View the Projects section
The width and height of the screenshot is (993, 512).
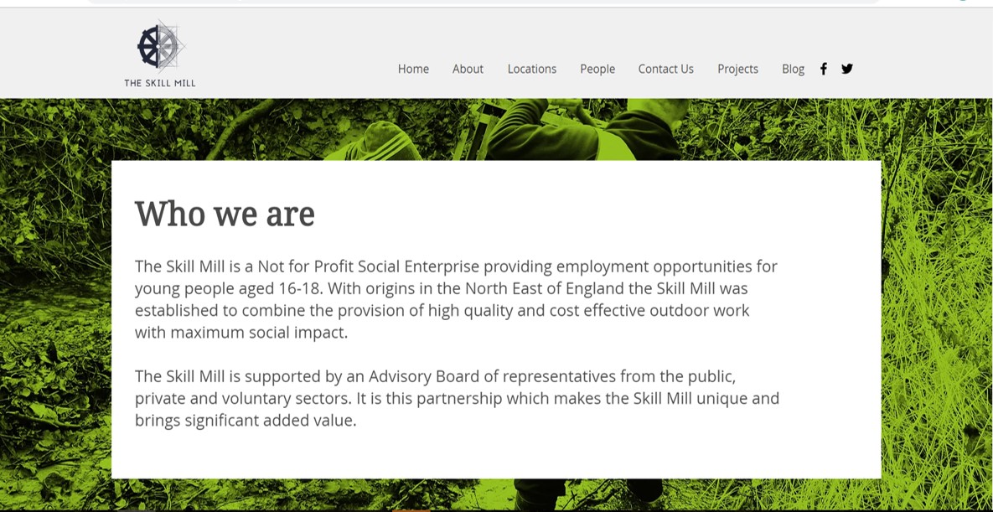(x=737, y=69)
